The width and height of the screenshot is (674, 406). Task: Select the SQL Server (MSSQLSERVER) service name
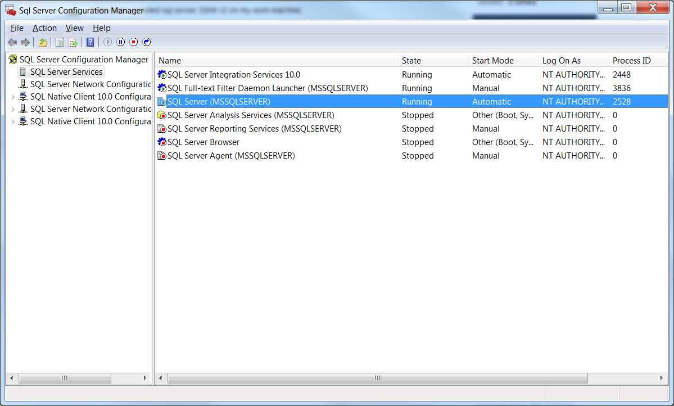(219, 101)
